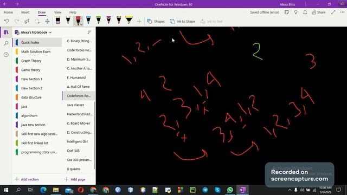Toggle the notebook navigation pane icon
The height and width of the screenshot is (195, 347).
[x=6, y=32]
